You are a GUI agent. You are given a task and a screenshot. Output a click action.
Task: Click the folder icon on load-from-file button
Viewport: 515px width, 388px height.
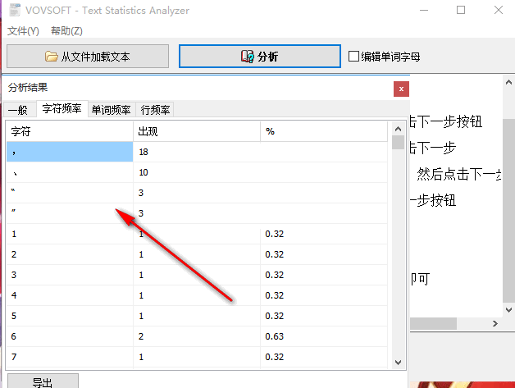click(52, 57)
